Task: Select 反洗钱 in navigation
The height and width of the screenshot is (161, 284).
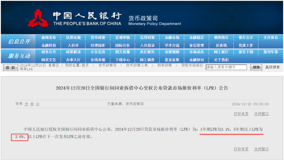Action: [221, 46]
